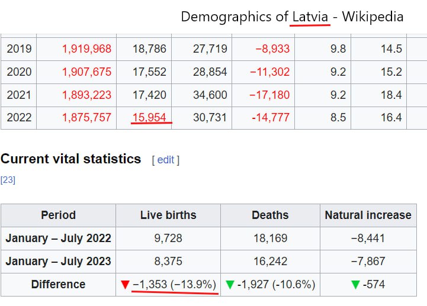This screenshot has width=427, height=306.
Task: Click the year 2022 cell
Action: tap(19, 118)
